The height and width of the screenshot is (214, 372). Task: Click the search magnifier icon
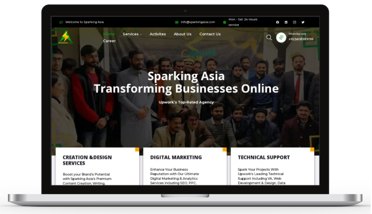tap(269, 37)
